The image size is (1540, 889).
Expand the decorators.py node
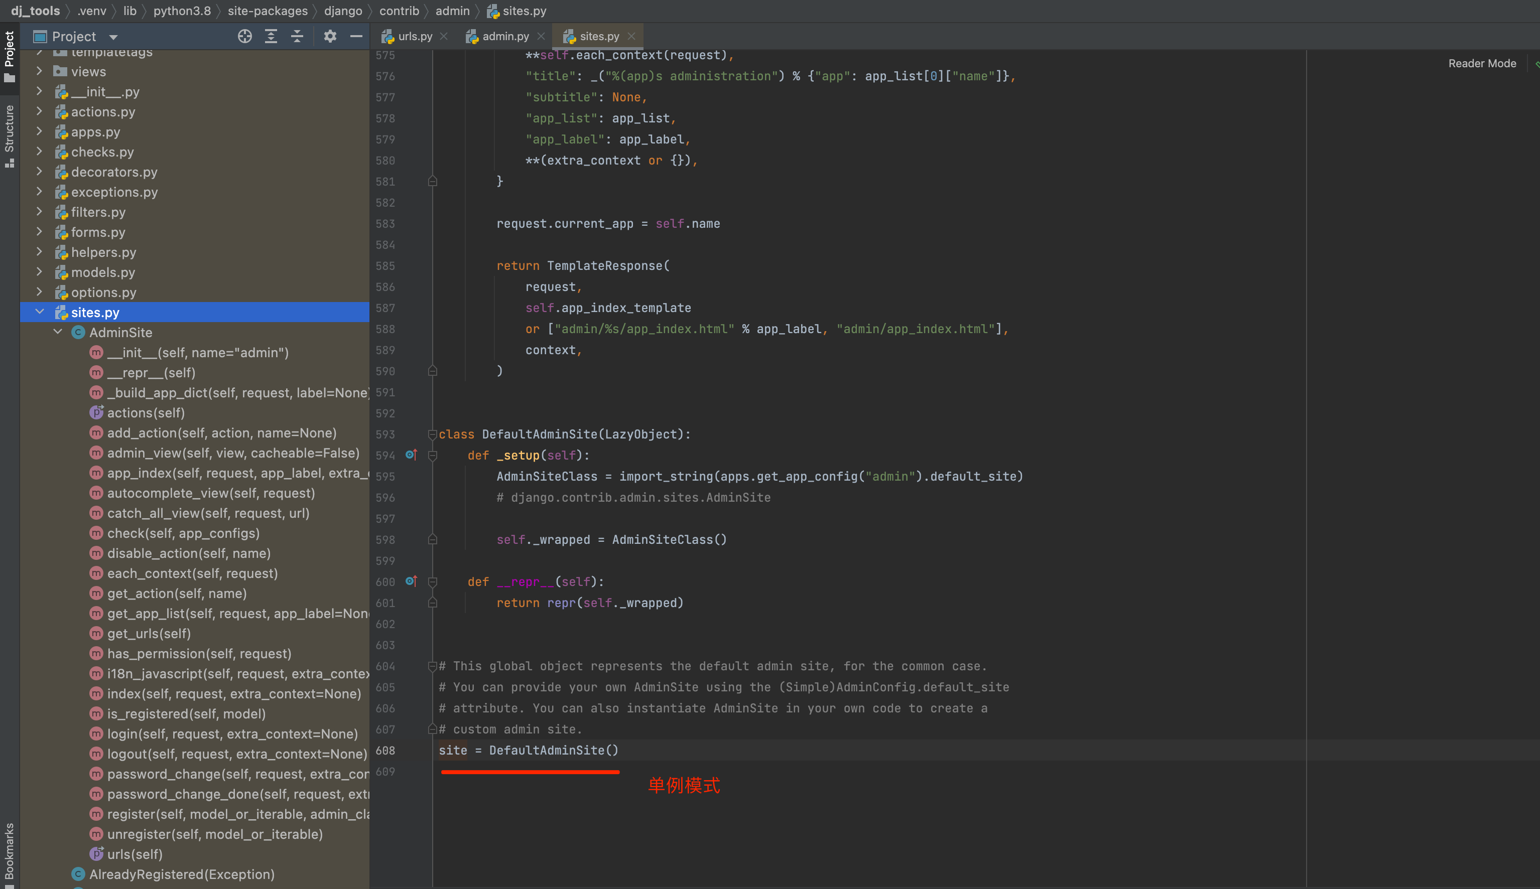39,172
